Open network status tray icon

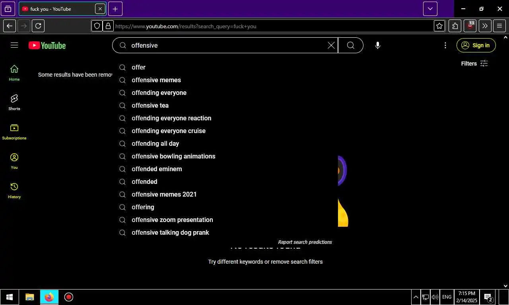point(425,297)
